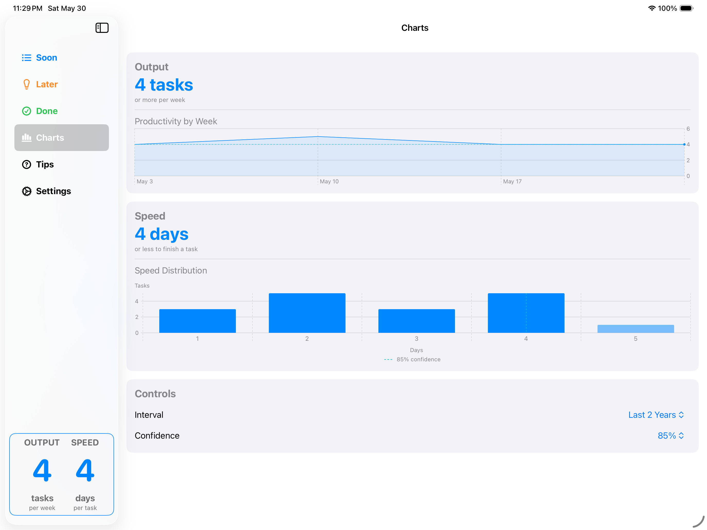This screenshot has height=530, width=707.
Task: Click the May 3 axis label
Action: (145, 182)
